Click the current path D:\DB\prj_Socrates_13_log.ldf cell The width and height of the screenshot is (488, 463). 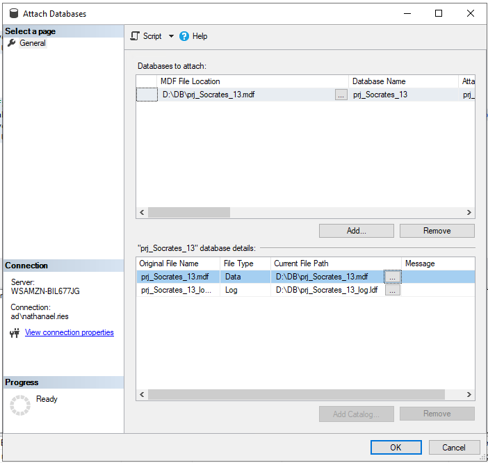coord(327,291)
